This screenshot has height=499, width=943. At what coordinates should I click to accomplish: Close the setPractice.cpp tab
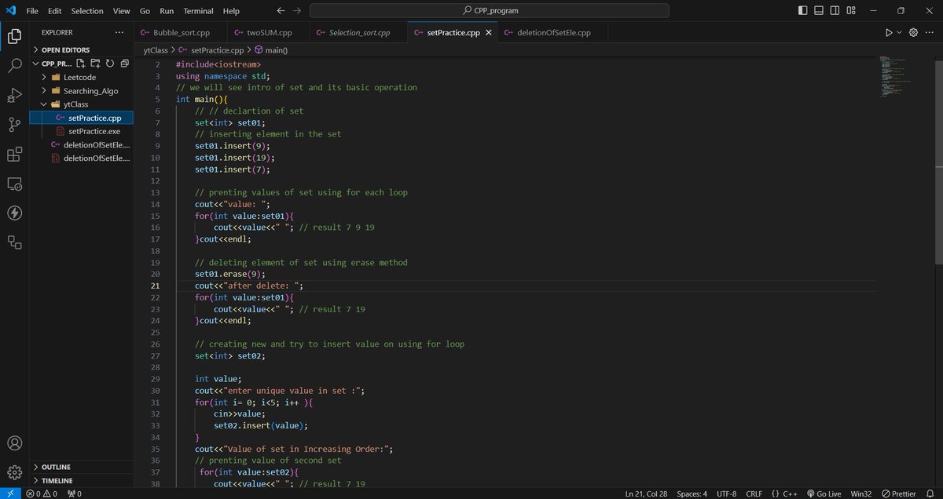(x=489, y=33)
